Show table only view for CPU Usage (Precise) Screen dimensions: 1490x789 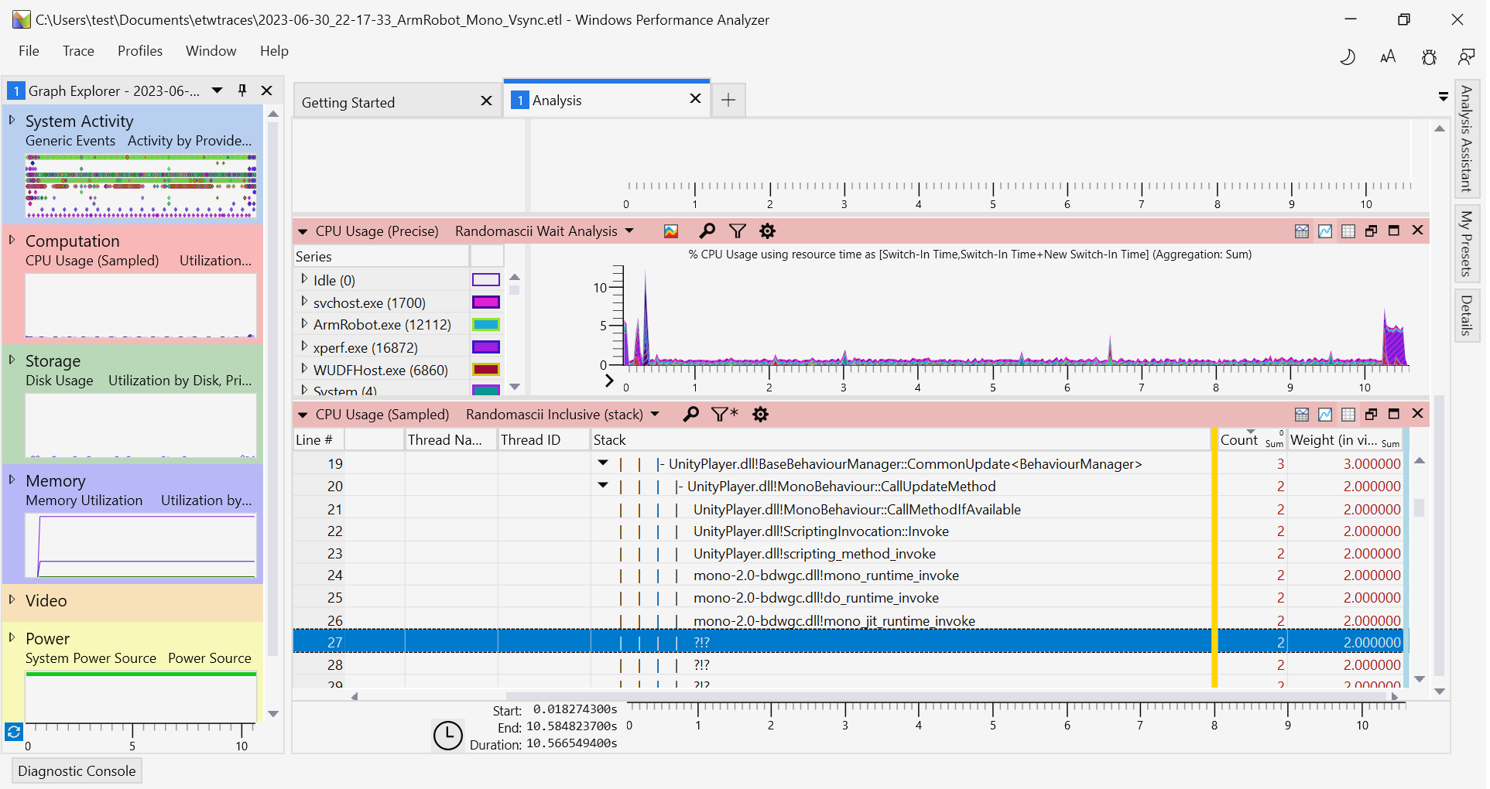click(1348, 231)
